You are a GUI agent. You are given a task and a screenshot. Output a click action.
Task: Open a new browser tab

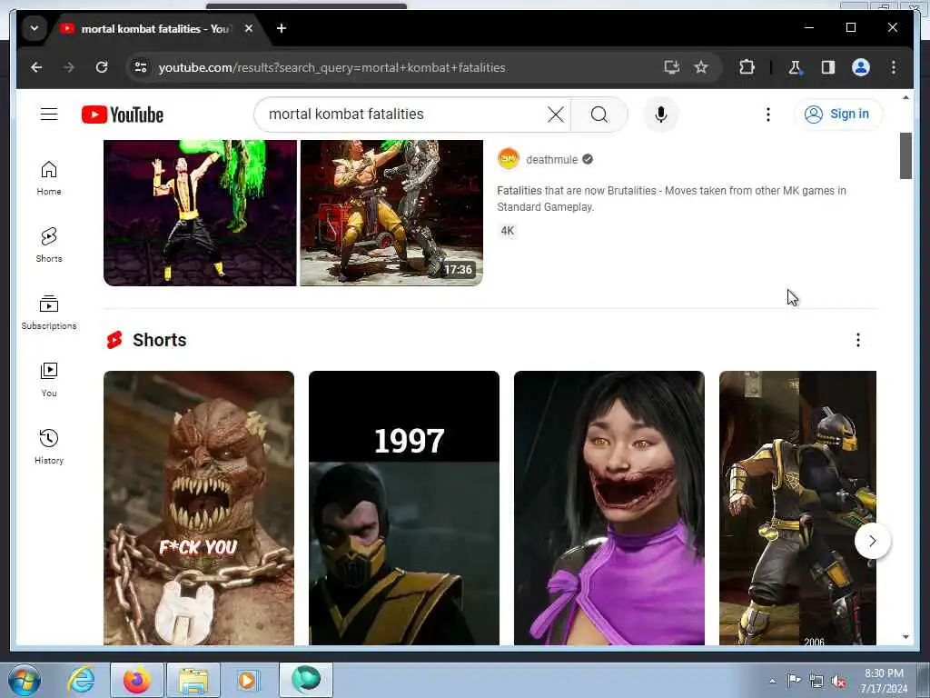click(282, 28)
